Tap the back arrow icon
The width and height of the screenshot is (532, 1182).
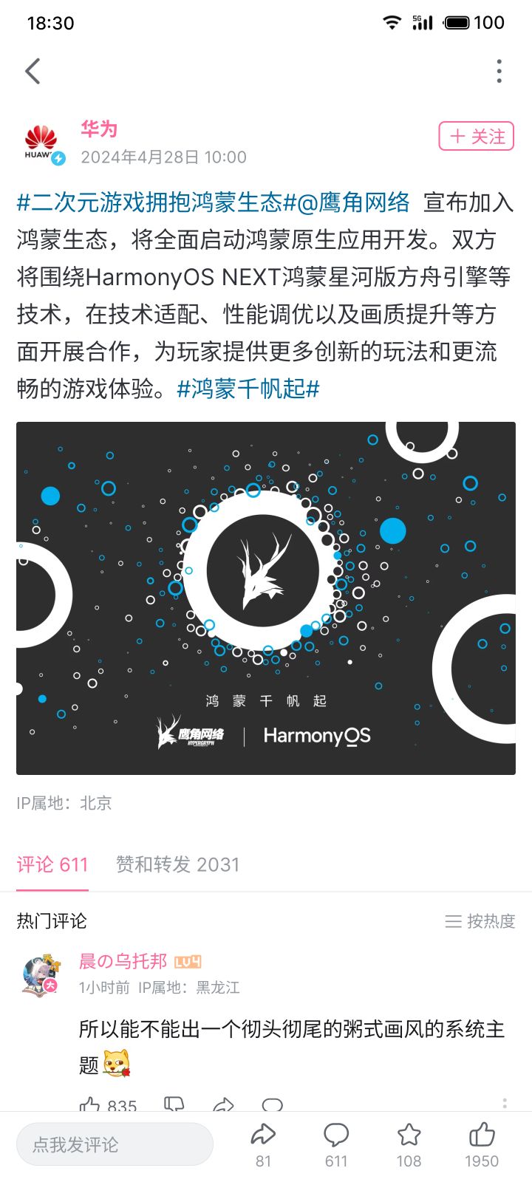(33, 71)
